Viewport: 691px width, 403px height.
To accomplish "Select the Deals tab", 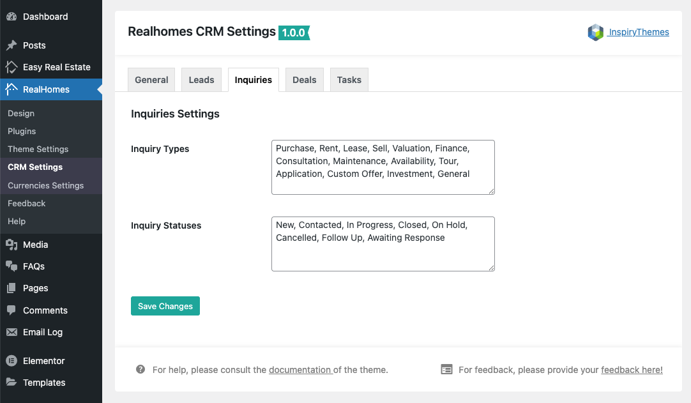I will (x=304, y=80).
